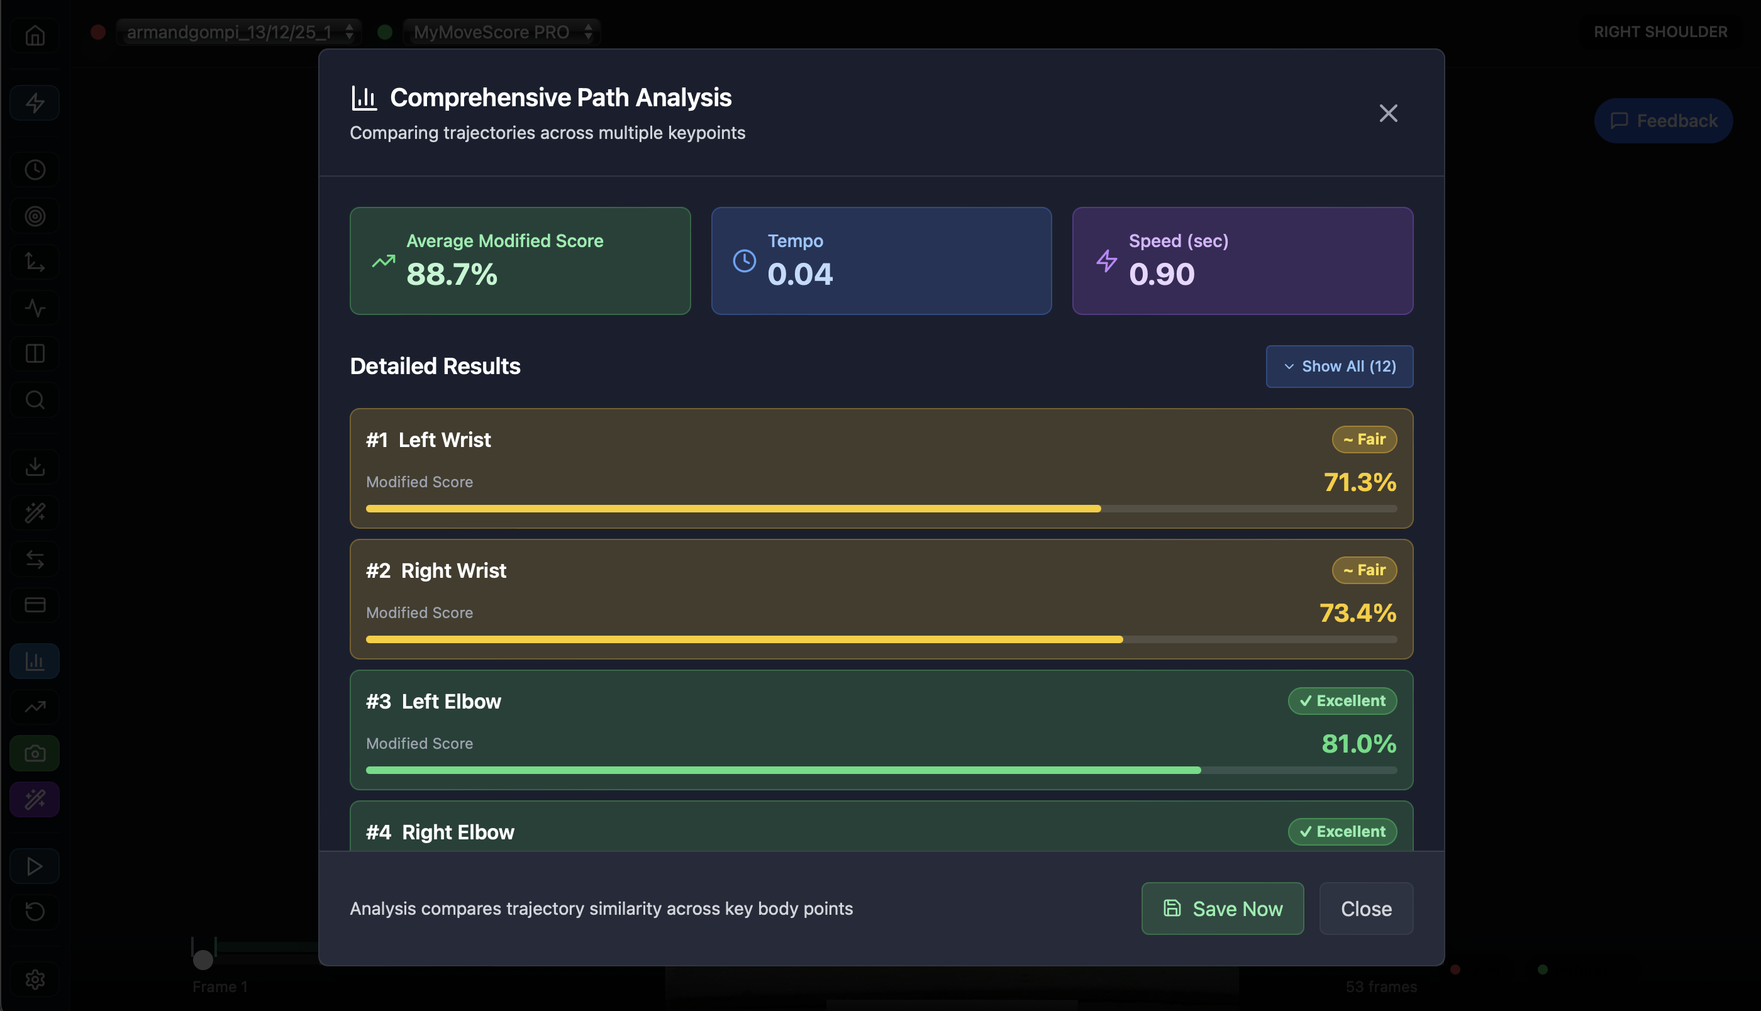Viewport: 1761px width, 1011px height.
Task: Switch to the RIGHT SHOULDER view
Action: pyautogui.click(x=1660, y=31)
